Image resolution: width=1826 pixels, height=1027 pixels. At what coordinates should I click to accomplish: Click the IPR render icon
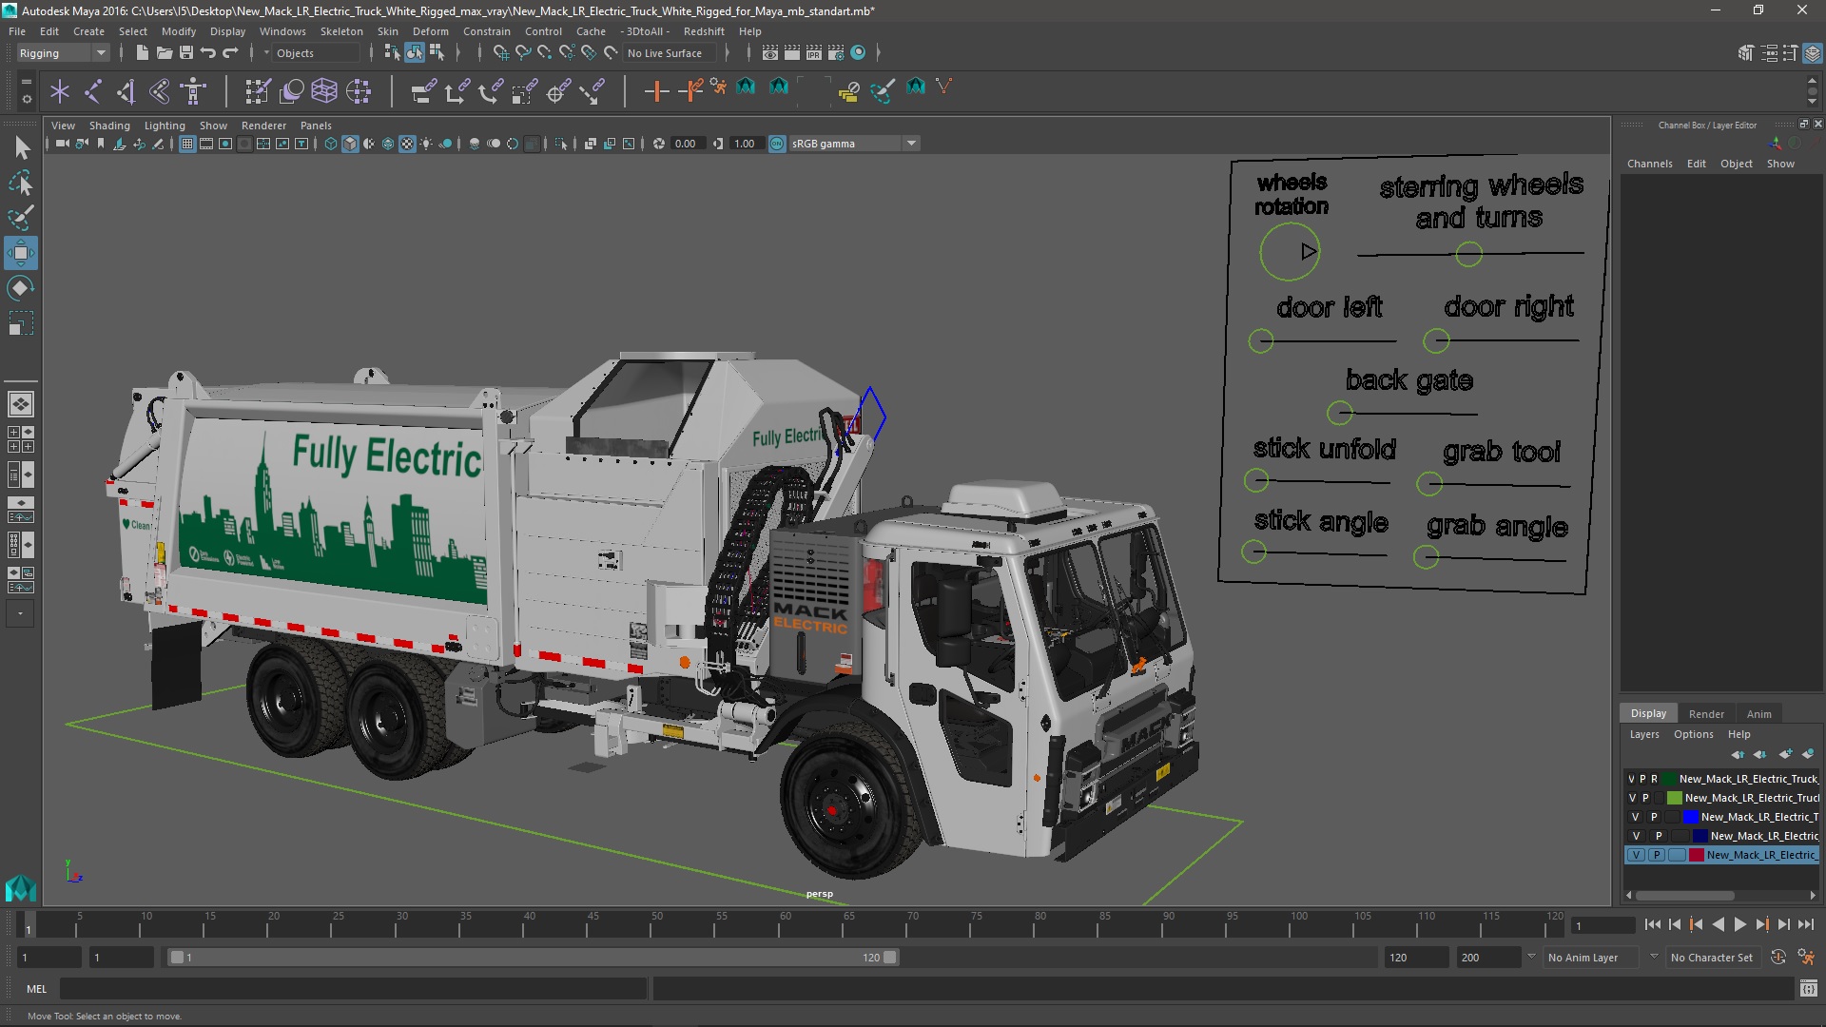click(814, 53)
